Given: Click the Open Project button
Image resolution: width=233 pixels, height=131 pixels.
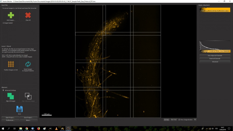Looking at the screenshot, I should coord(10,118).
